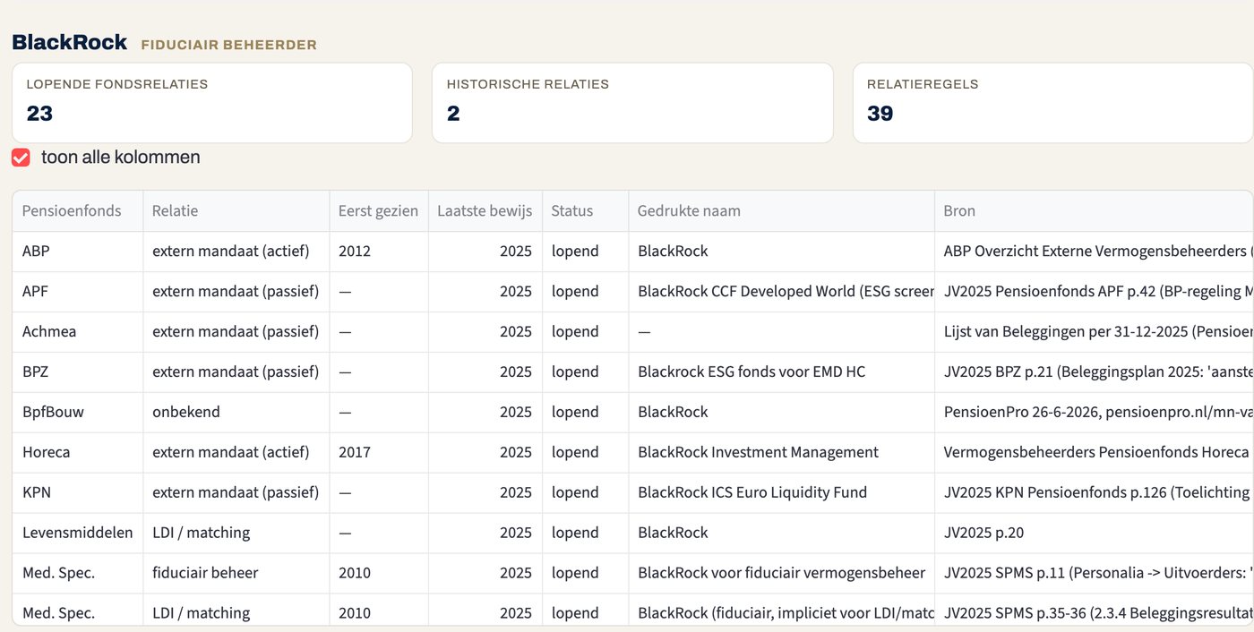Viewport: 1254px width, 632px height.
Task: Click the Status column header
Action: pyautogui.click(x=585, y=211)
